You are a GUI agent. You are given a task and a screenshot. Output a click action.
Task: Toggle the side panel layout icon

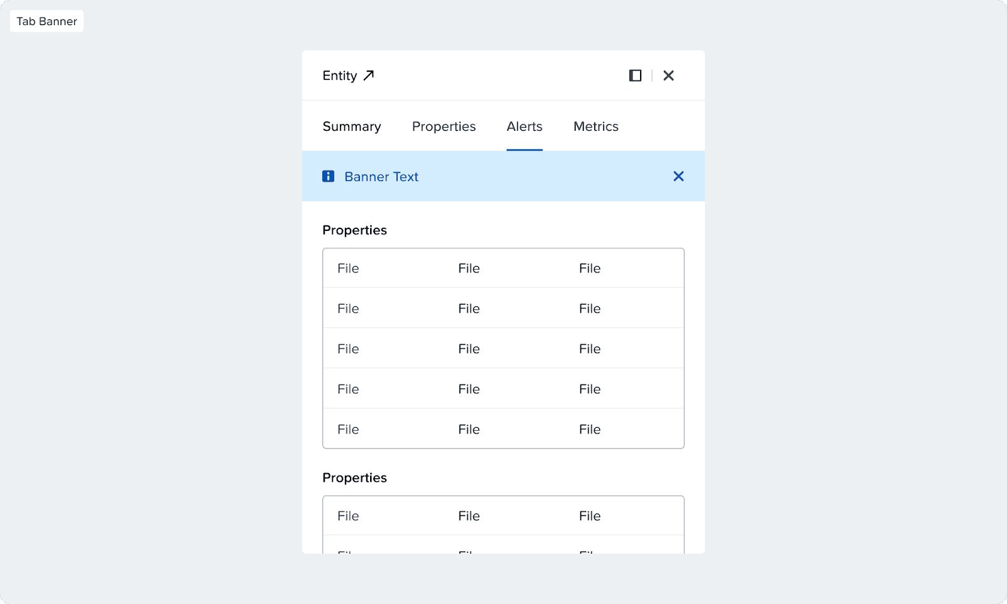(x=635, y=75)
